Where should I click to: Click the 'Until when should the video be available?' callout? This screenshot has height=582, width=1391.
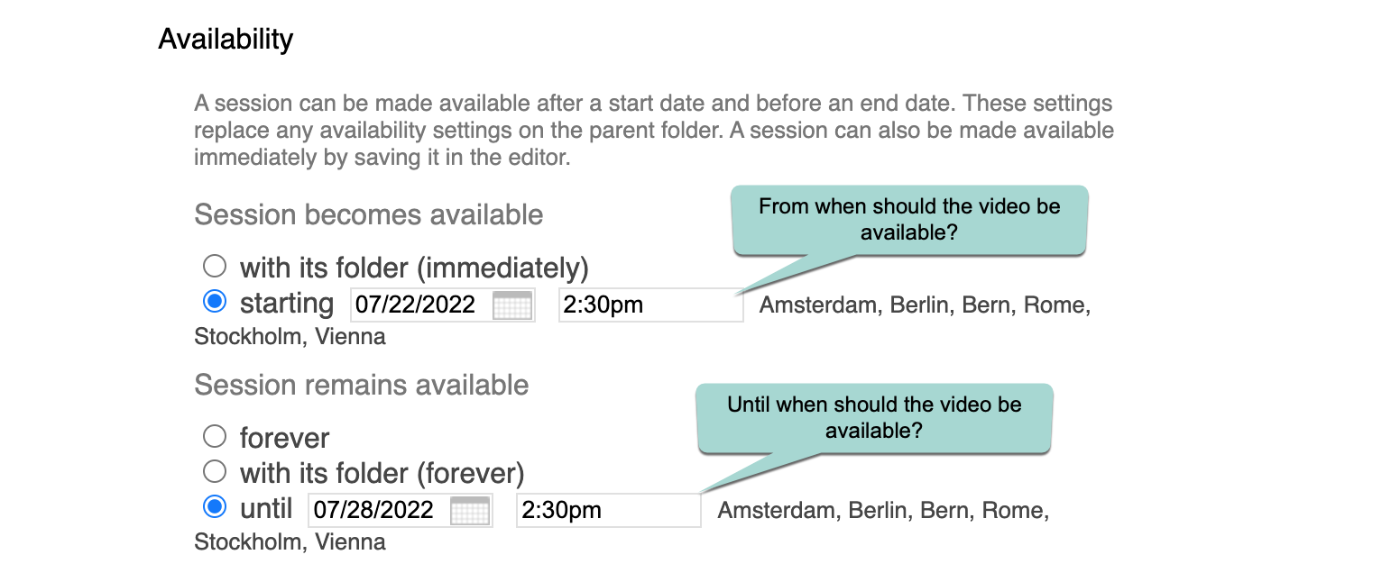click(x=874, y=418)
